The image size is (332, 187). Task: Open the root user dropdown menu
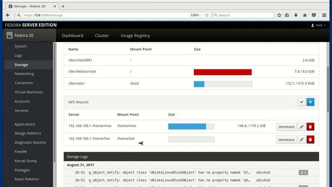(x=318, y=25)
